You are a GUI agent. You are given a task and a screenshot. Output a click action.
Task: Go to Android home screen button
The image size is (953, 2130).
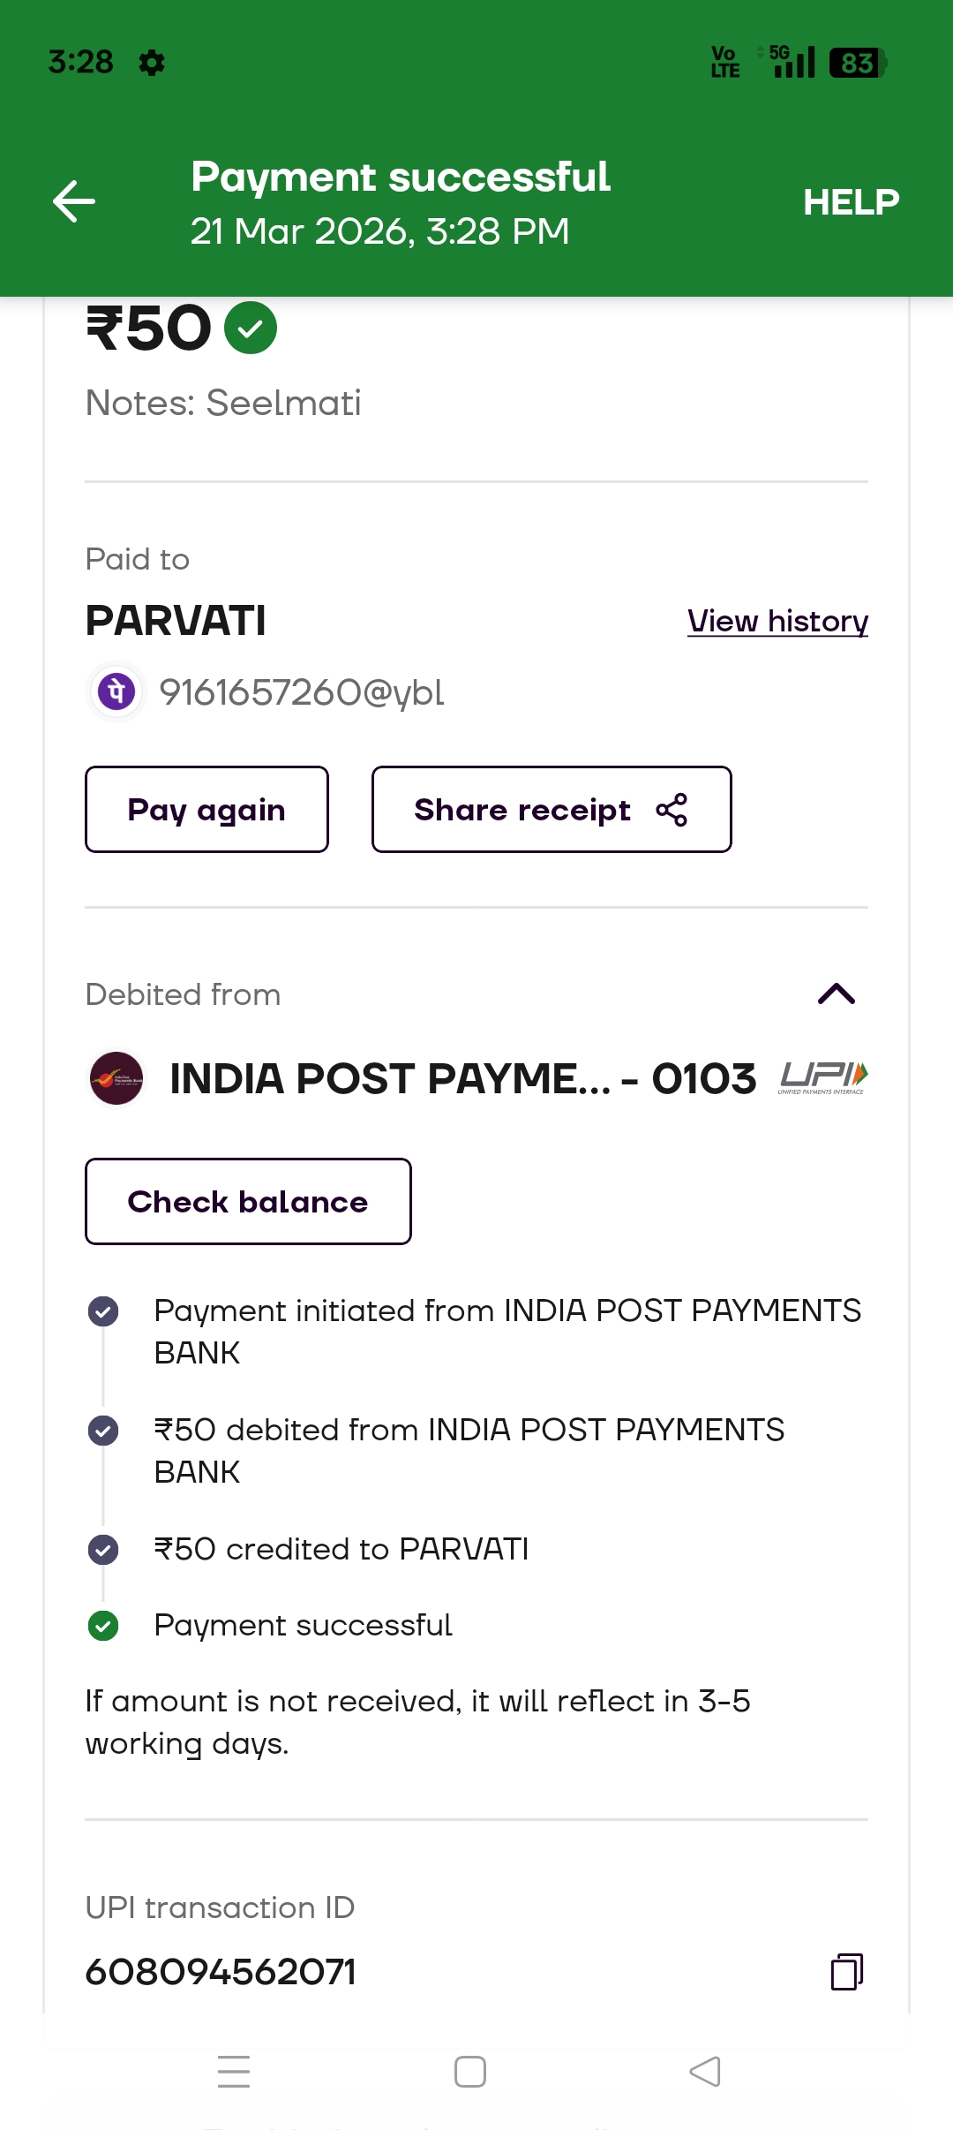(x=470, y=2072)
